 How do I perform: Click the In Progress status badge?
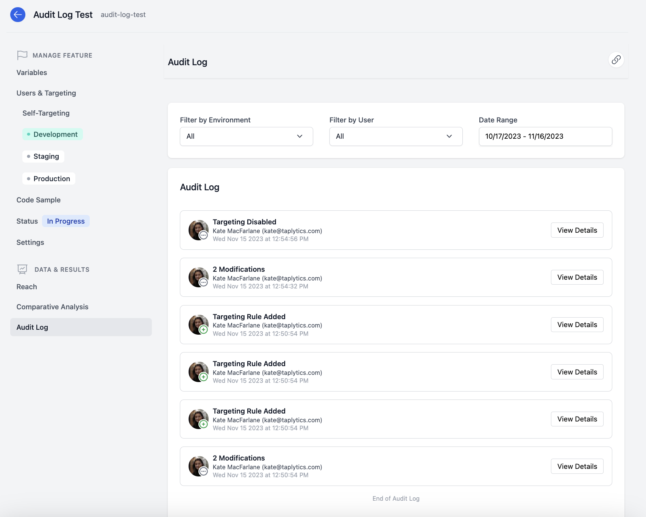point(66,221)
